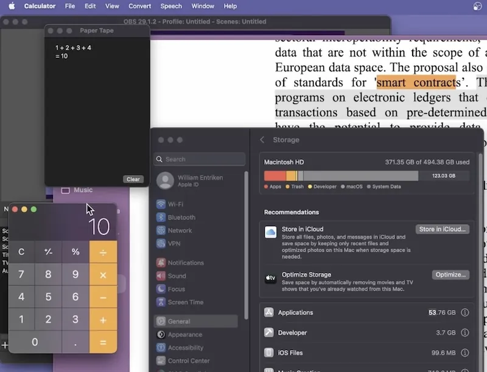This screenshot has height=372, width=487.
Task: Select Music in the Finder sidebar
Action: [77, 190]
